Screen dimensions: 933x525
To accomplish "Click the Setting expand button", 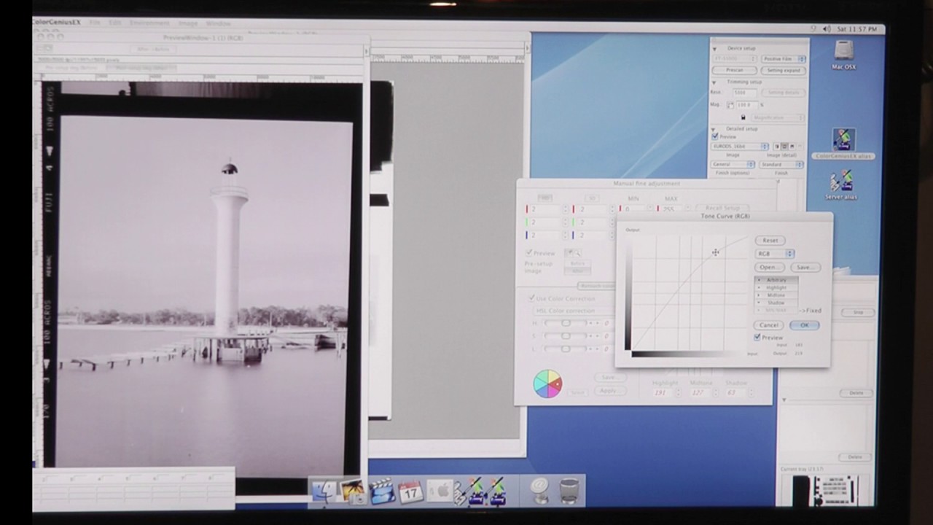I will pos(784,70).
